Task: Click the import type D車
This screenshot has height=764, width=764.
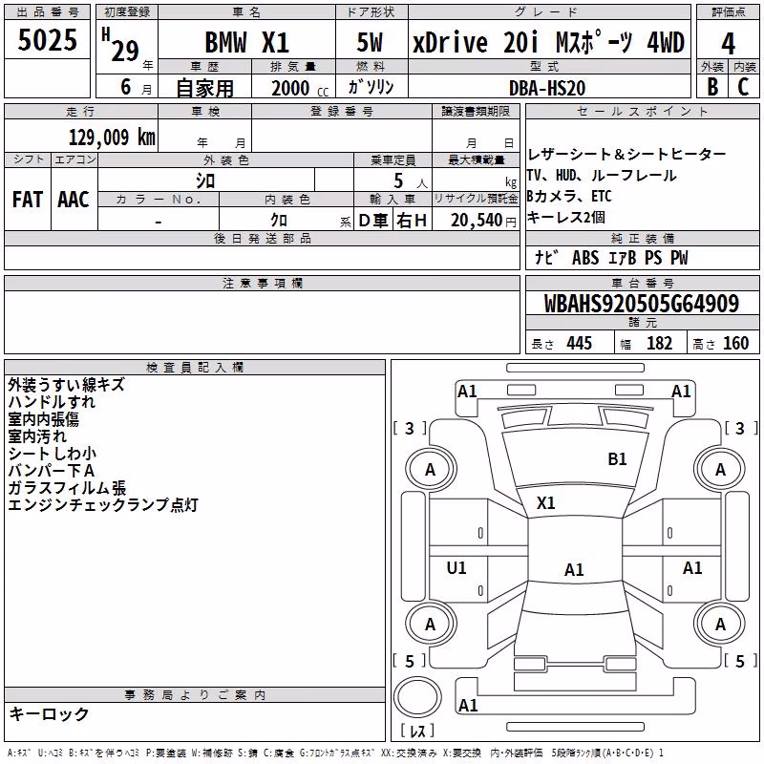Action: point(373,221)
